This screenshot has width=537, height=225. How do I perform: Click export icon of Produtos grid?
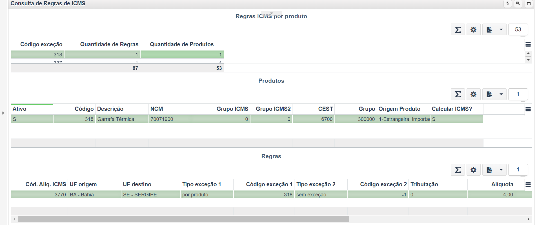[x=489, y=94]
